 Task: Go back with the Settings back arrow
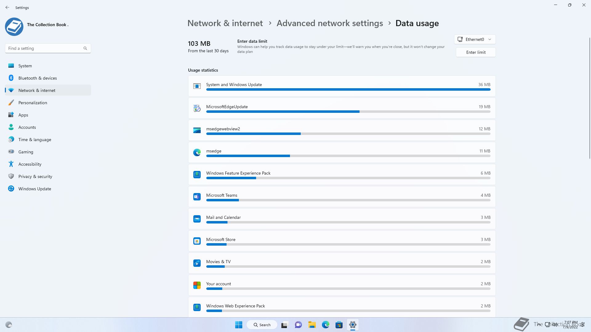7,7
